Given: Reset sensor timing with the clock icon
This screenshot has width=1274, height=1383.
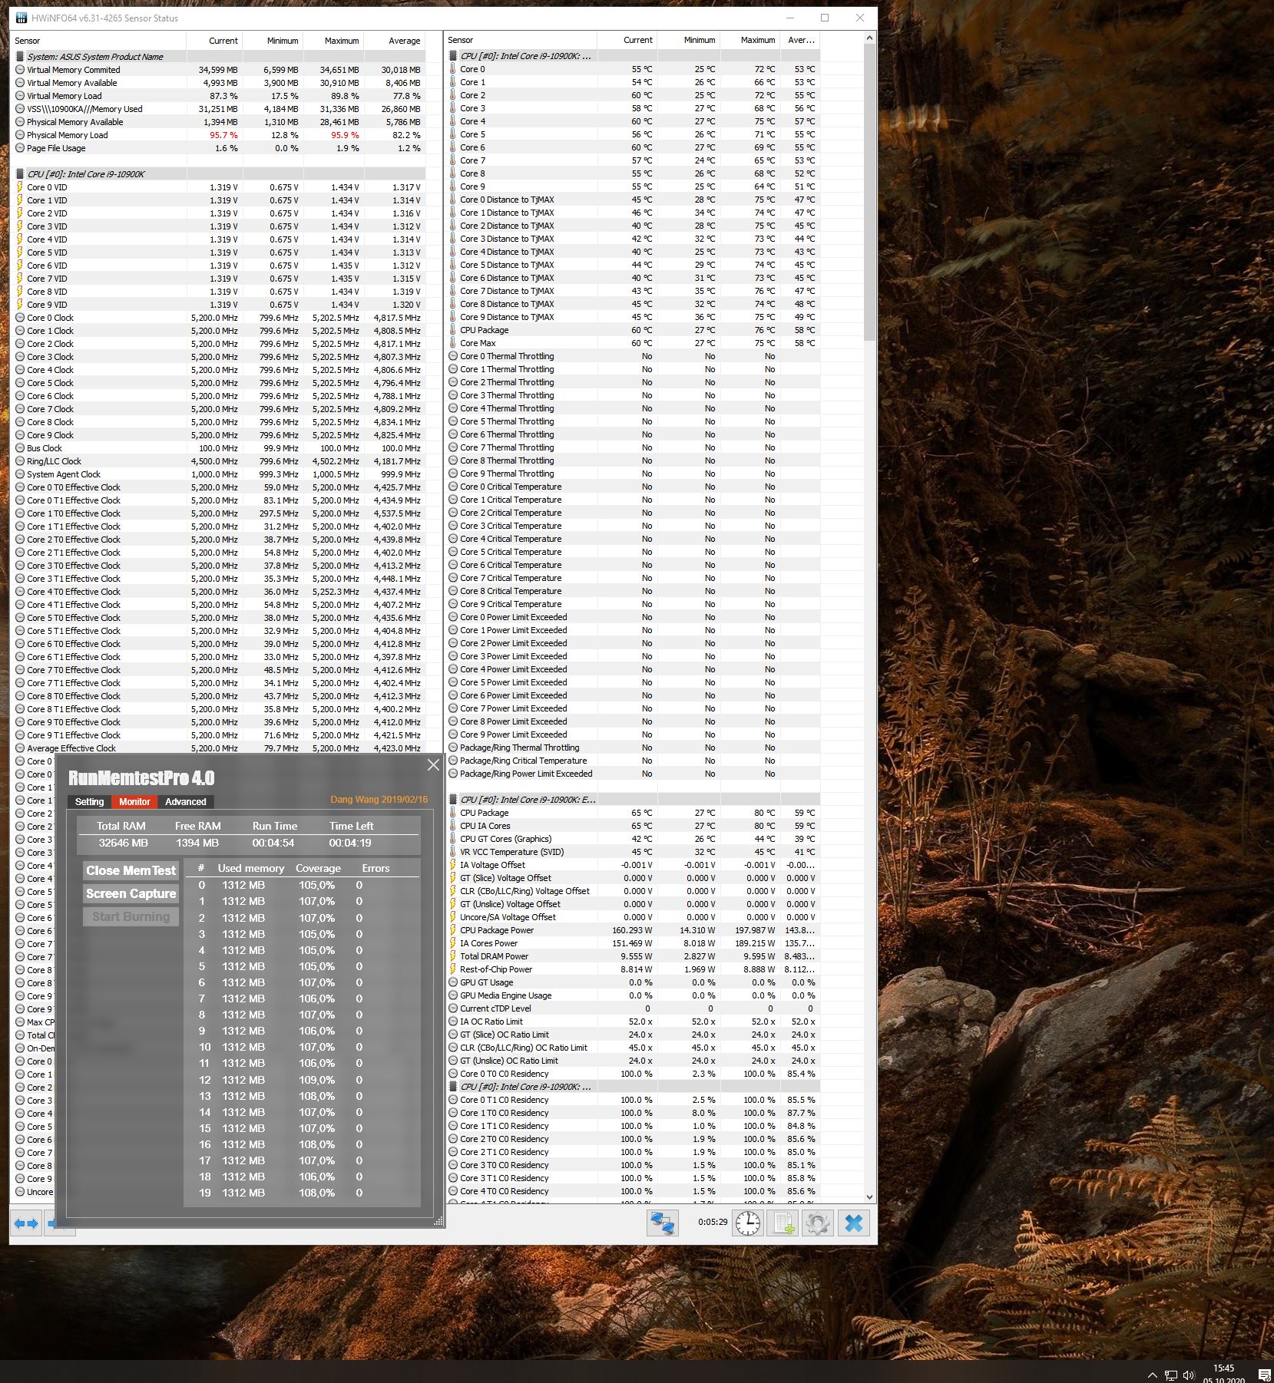Looking at the screenshot, I should 748,1223.
